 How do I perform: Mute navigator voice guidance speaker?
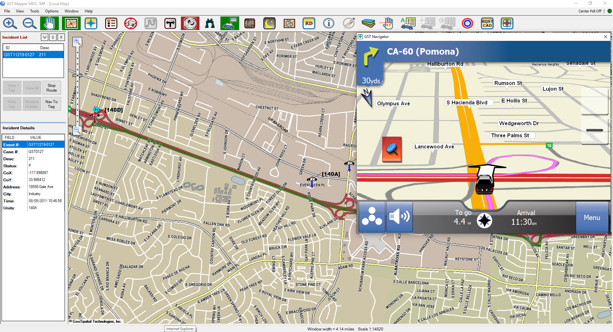[399, 217]
